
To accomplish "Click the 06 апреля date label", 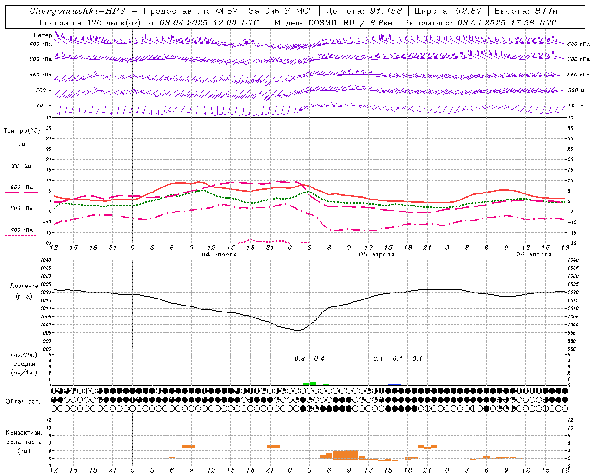I will point(534,255).
